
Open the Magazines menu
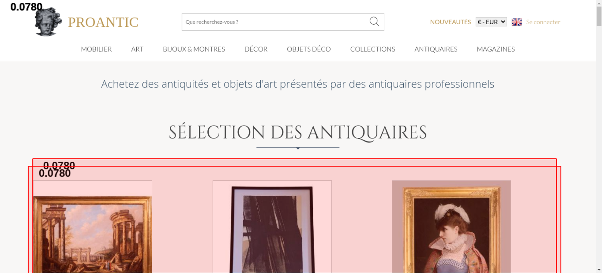496,49
